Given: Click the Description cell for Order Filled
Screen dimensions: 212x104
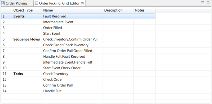Looking at the screenshot, I should point(118,28).
